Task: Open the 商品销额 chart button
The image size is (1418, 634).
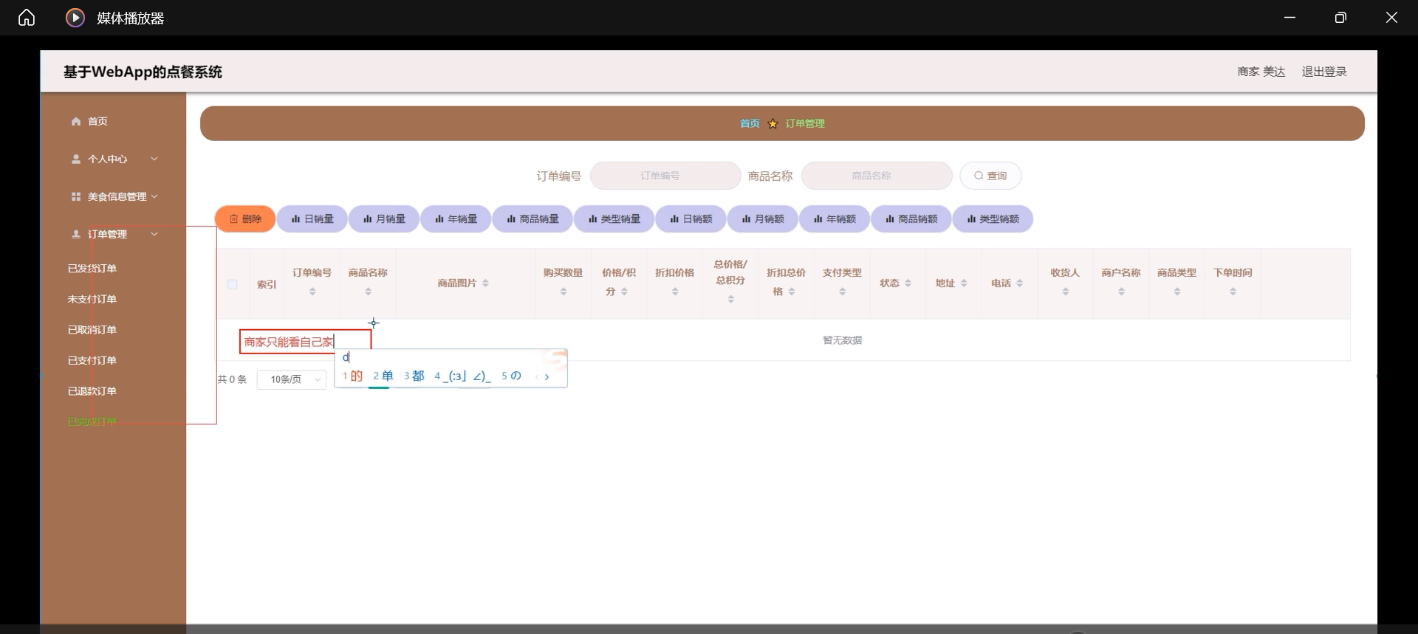Action: coord(911,219)
